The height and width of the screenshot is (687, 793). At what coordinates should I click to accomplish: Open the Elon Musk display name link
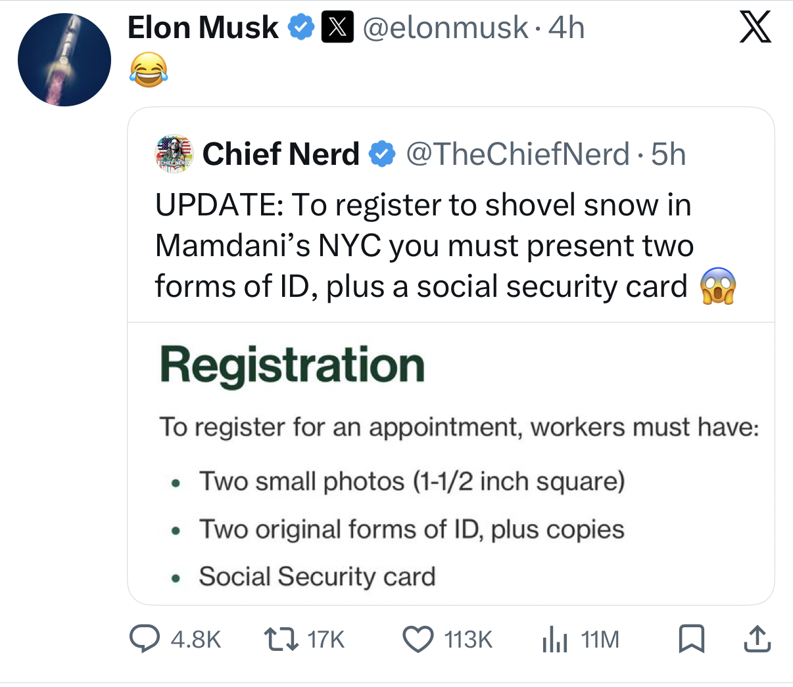click(203, 28)
